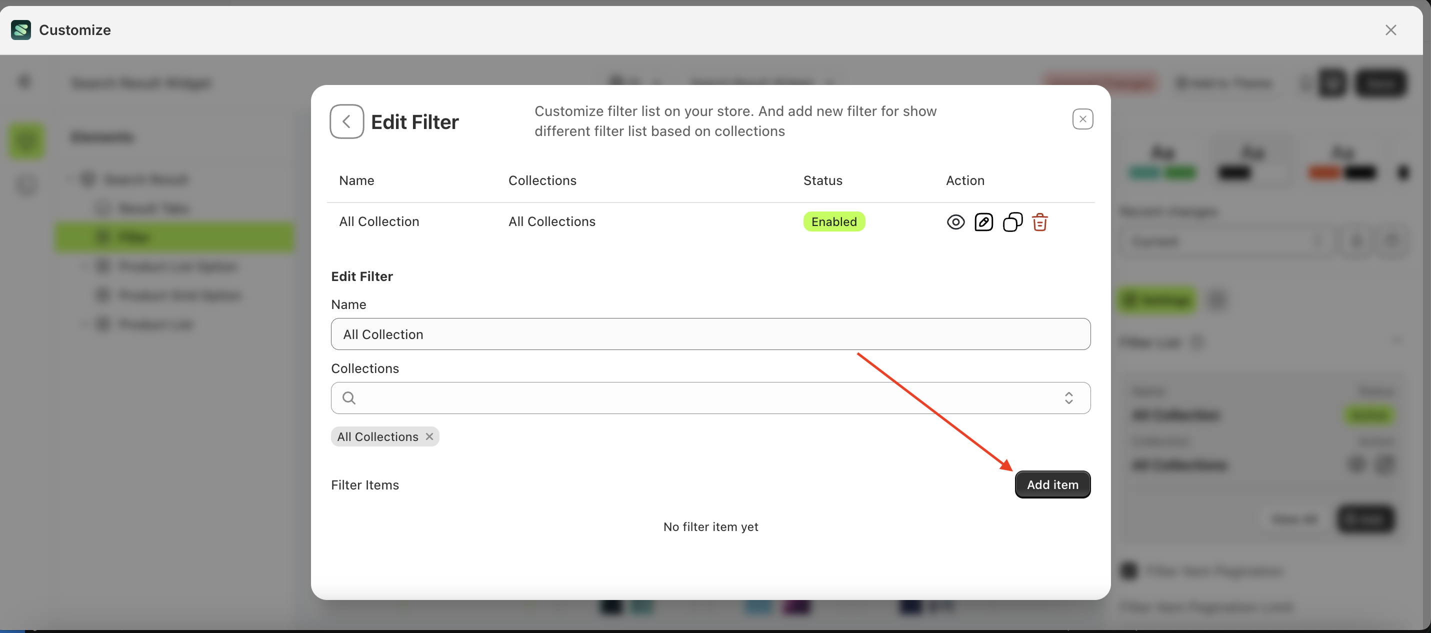Delete the All Collection filter with trash icon
The width and height of the screenshot is (1431, 633).
1040,221
